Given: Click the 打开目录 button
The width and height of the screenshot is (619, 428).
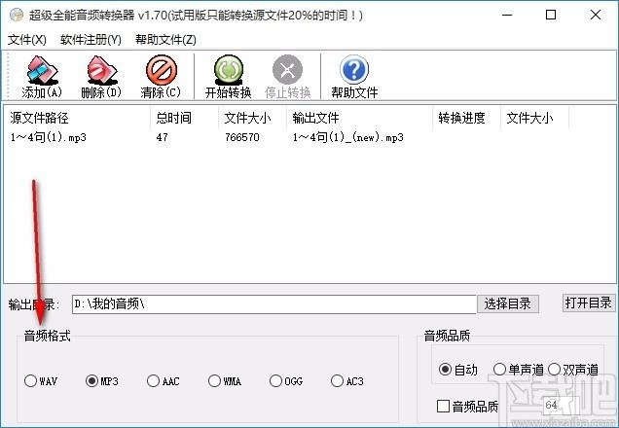Looking at the screenshot, I should (588, 303).
